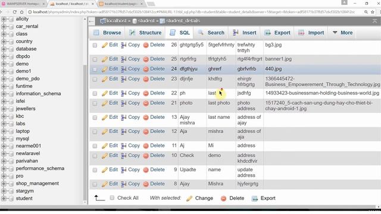
Task: Expand the jewellers database node
Action: [4, 109]
